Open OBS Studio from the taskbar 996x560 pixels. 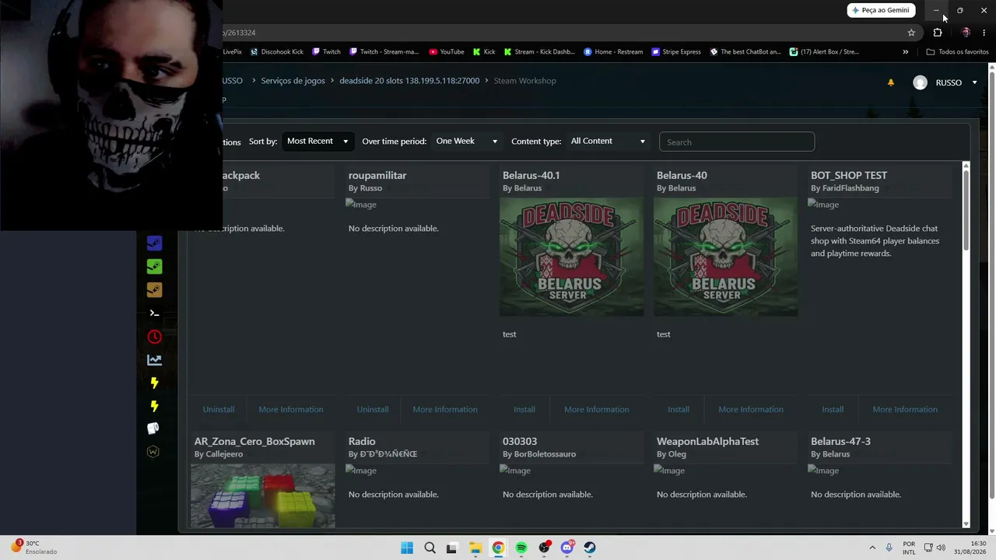545,548
